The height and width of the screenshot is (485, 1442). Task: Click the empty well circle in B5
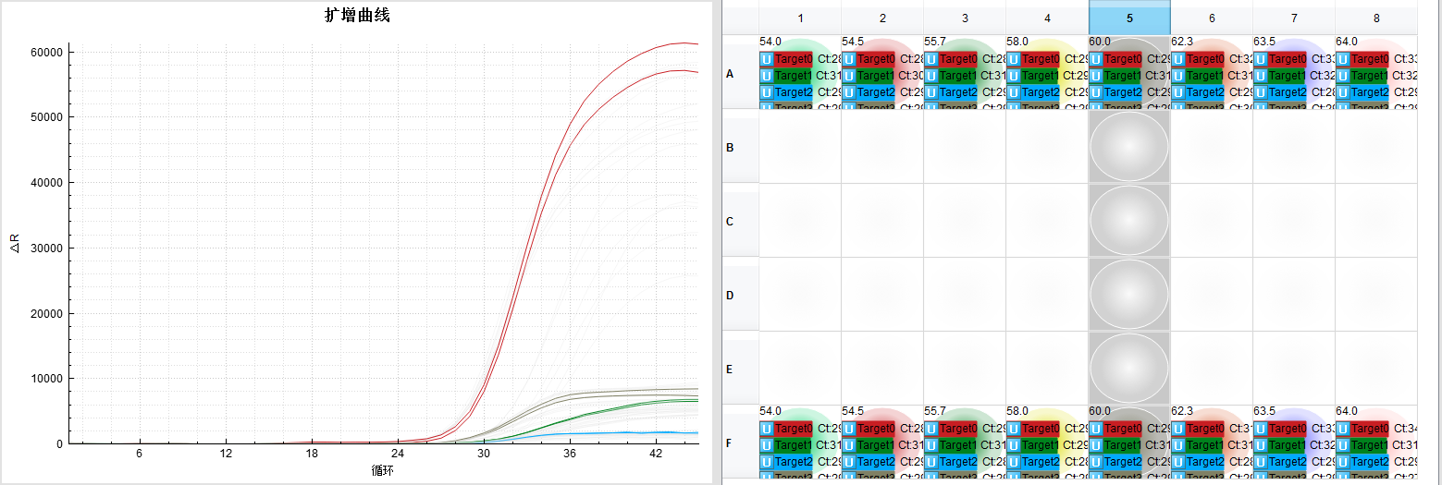coord(1129,147)
